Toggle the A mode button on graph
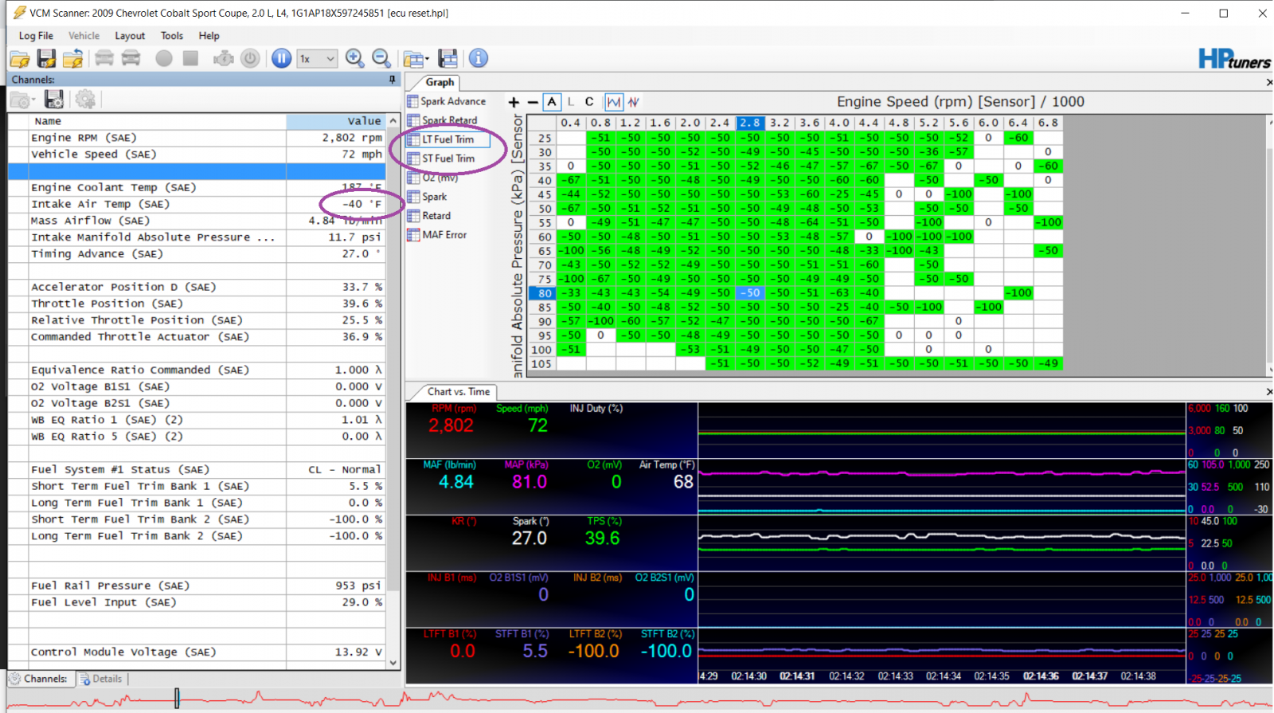 [x=552, y=102]
